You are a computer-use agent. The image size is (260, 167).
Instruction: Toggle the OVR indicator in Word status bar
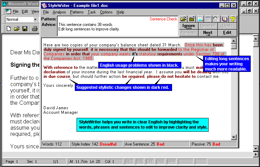pyautogui.click(x=160, y=161)
